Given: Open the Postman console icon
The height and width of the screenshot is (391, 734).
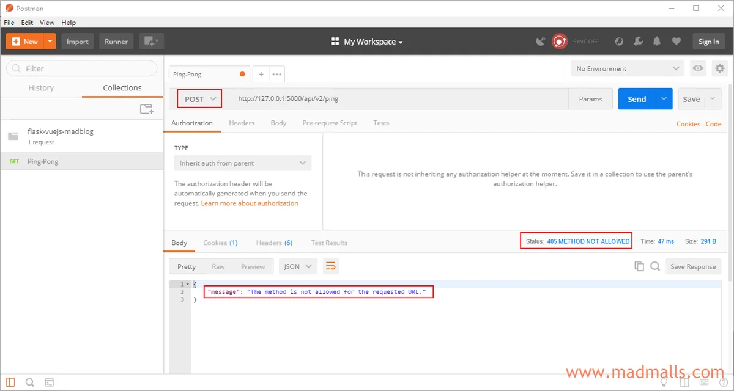Looking at the screenshot, I should point(49,383).
